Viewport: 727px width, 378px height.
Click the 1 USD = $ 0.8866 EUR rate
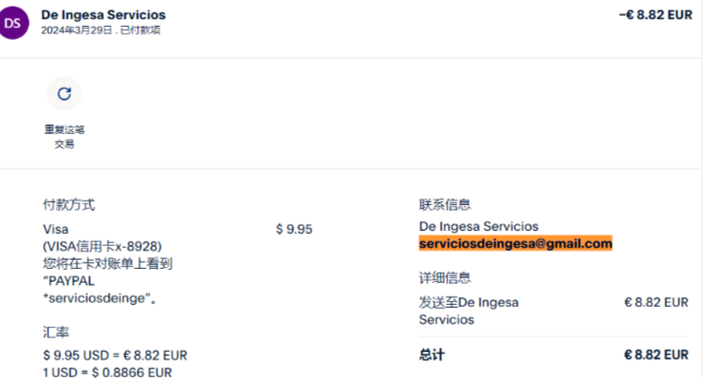tap(107, 372)
